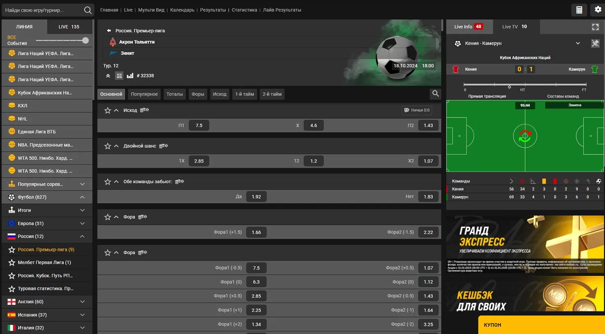Go back using arrow beside Россия. Премьер-лига
The image size is (605, 334).
pyautogui.click(x=108, y=31)
